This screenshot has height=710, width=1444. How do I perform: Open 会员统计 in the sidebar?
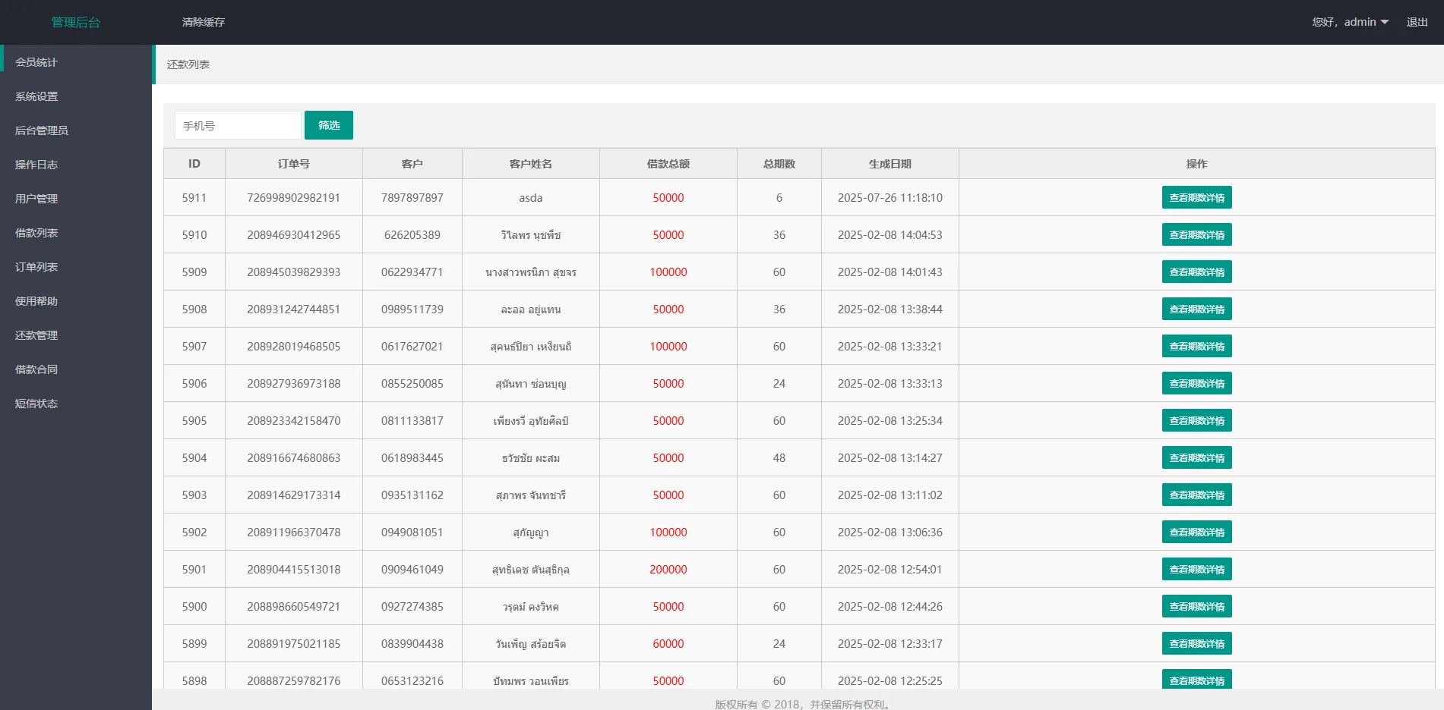point(36,62)
